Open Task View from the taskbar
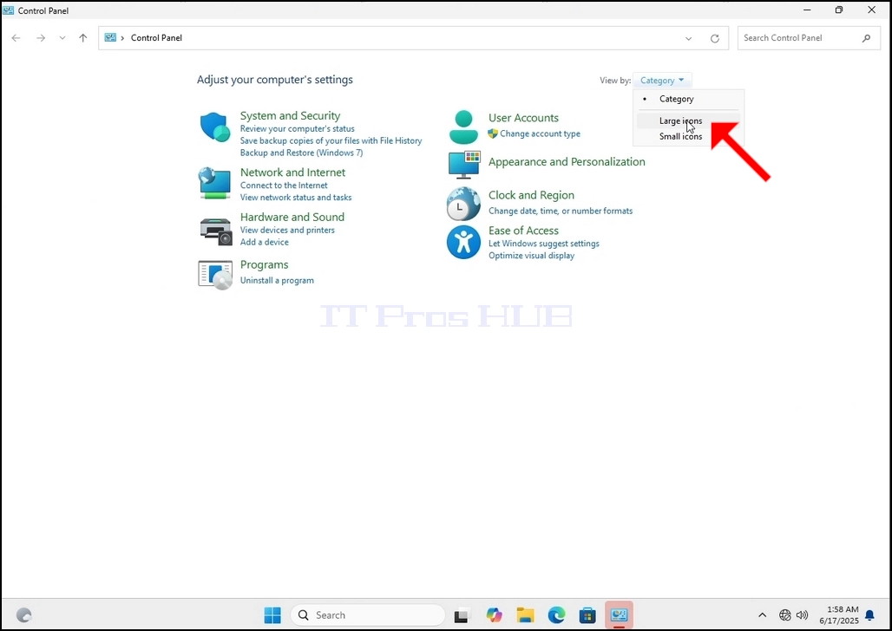Viewport: 892px width, 631px height. pyautogui.click(x=462, y=615)
